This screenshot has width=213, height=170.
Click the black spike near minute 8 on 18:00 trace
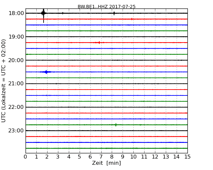pyautogui.click(x=114, y=13)
